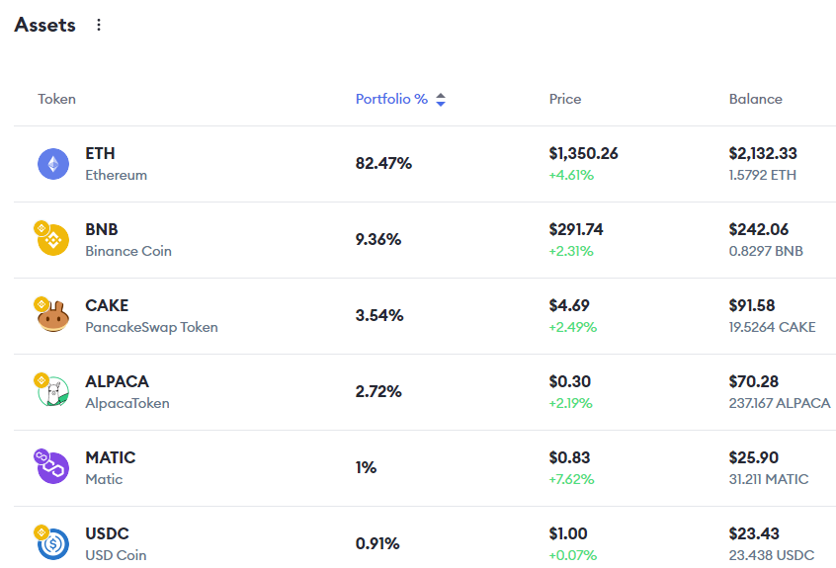The height and width of the screenshot is (568, 836).
Task: Select the ETH token name
Action: click(100, 153)
